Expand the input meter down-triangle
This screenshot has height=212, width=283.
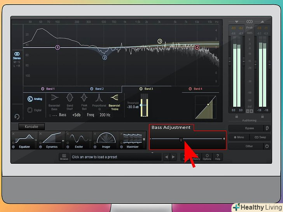coord(237,22)
